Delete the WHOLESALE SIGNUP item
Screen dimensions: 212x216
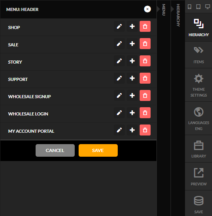click(145, 95)
